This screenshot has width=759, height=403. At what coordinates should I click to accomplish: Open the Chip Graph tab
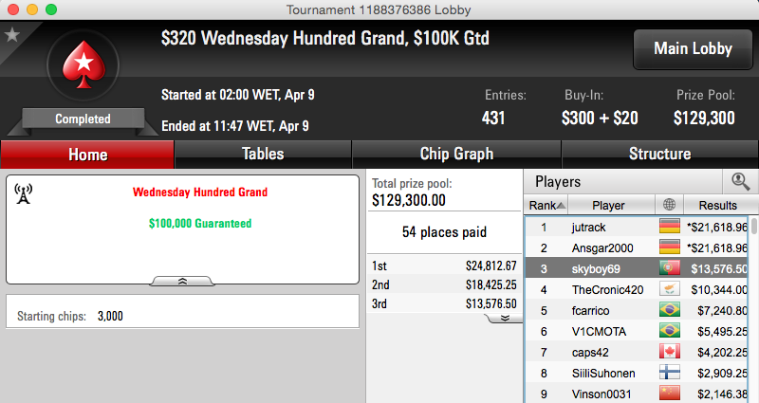(456, 155)
